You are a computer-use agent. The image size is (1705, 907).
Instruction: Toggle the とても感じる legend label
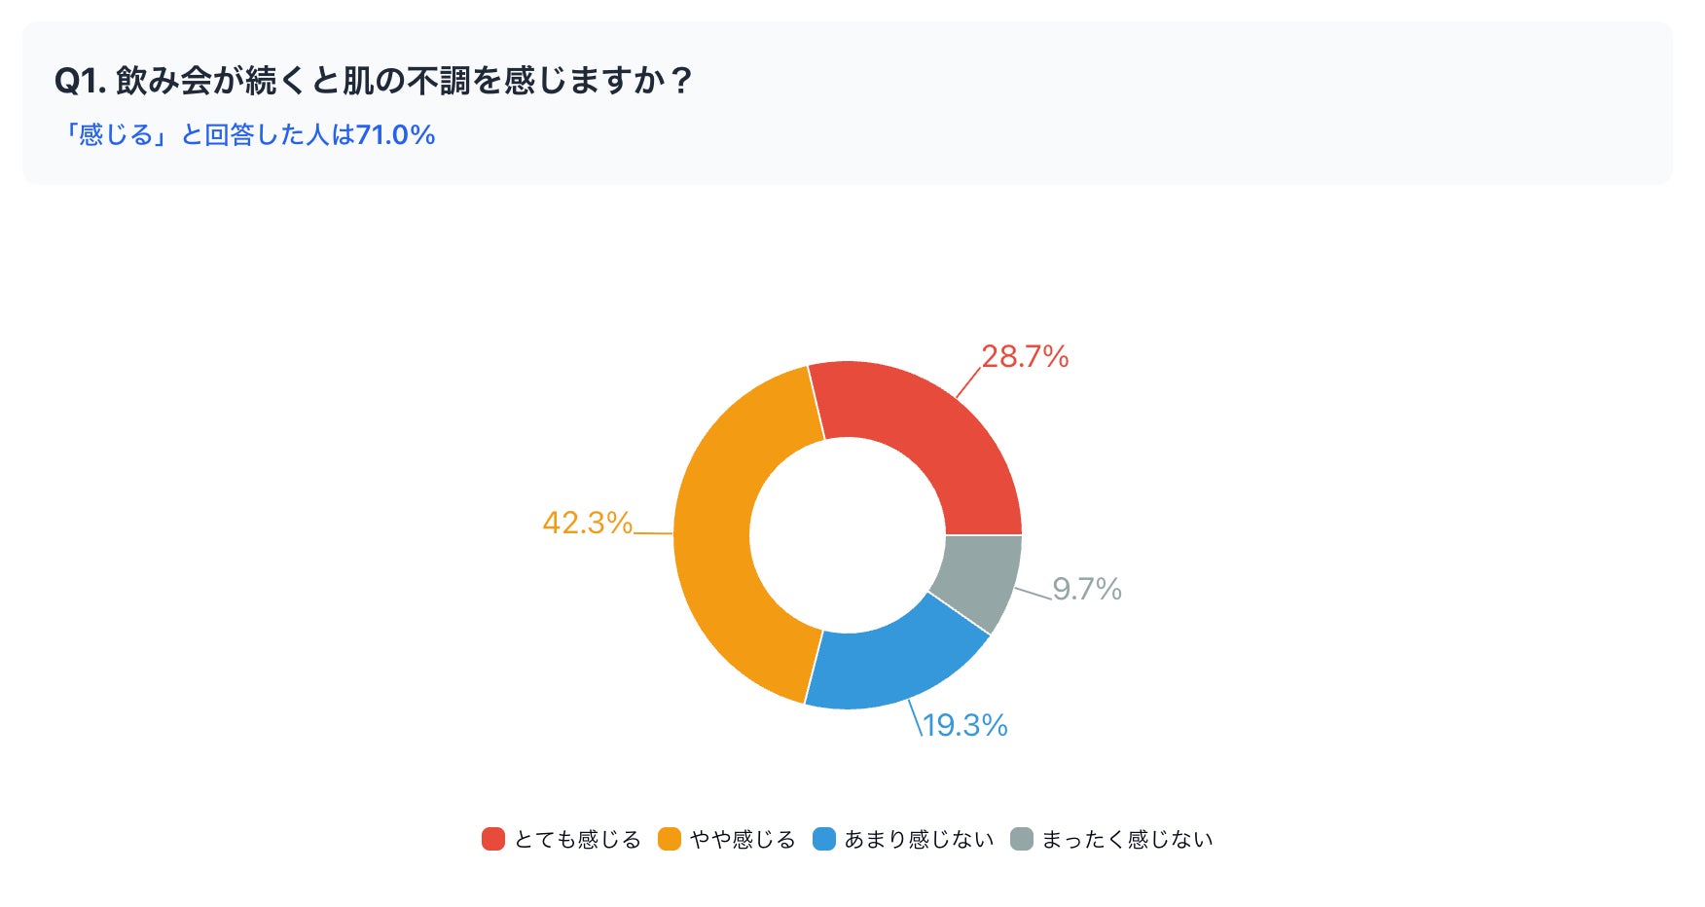(577, 839)
